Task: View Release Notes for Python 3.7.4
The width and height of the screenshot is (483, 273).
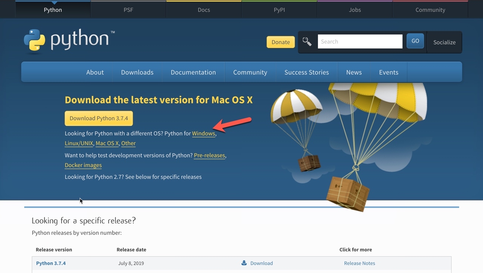Action: pos(359,263)
